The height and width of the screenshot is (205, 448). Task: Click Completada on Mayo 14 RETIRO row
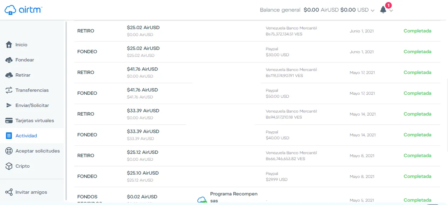click(x=417, y=114)
